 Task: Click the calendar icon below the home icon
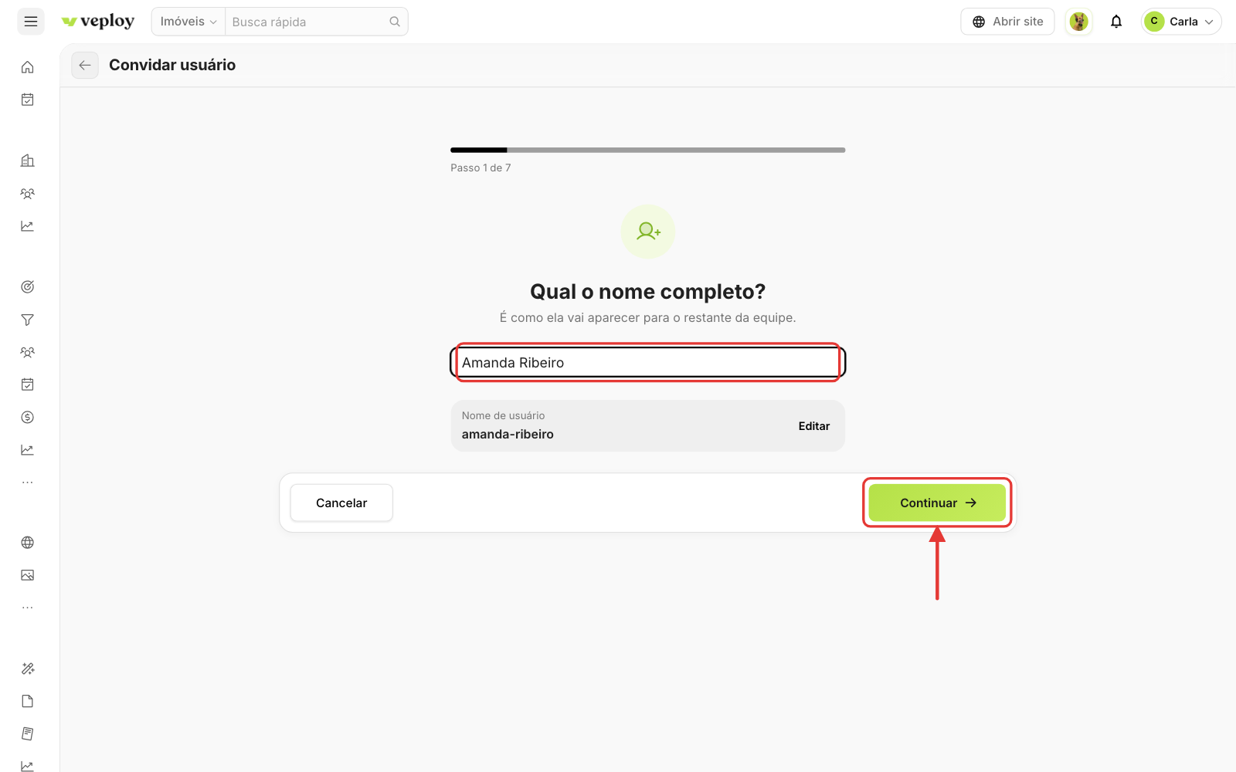point(28,100)
